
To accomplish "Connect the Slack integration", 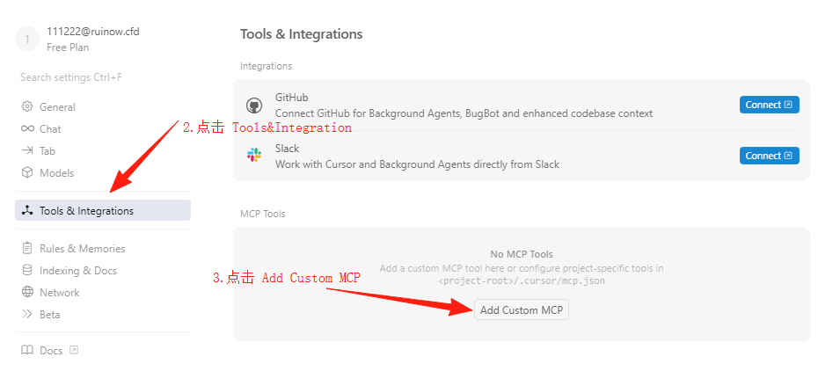I will coord(770,156).
